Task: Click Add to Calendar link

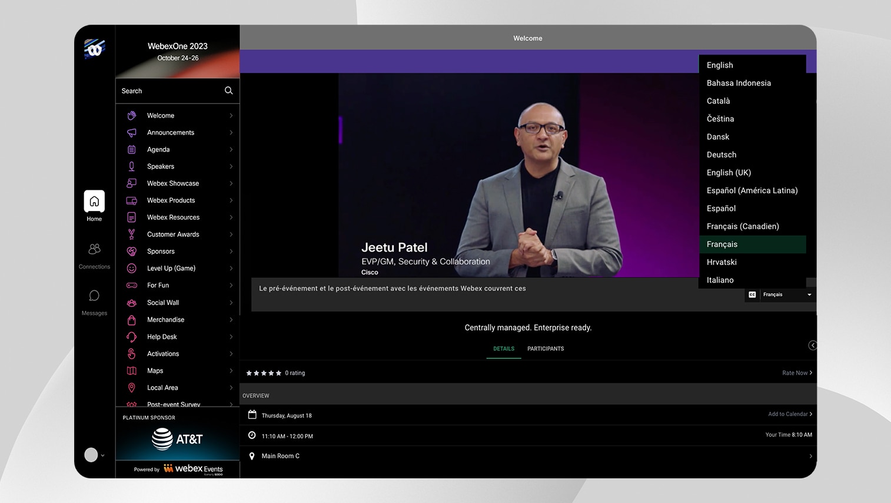Action: [x=790, y=414]
